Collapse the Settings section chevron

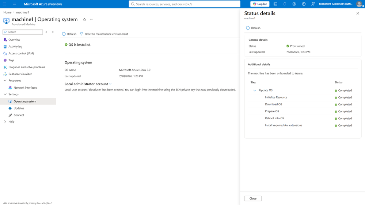point(5,94)
